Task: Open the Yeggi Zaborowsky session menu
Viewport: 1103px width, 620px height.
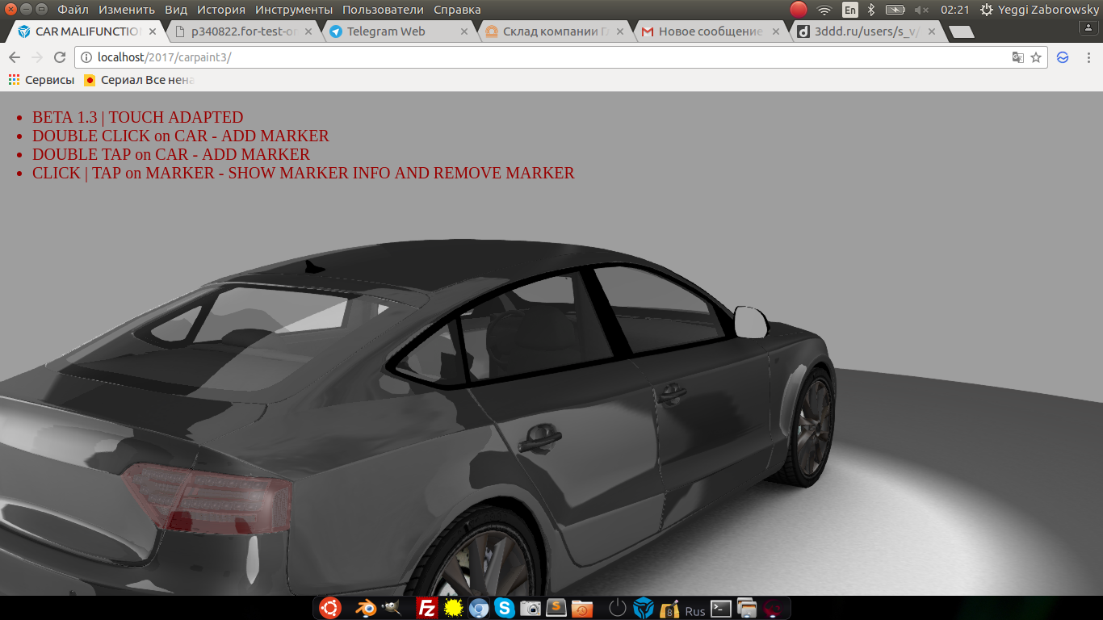Action: [x=1040, y=10]
